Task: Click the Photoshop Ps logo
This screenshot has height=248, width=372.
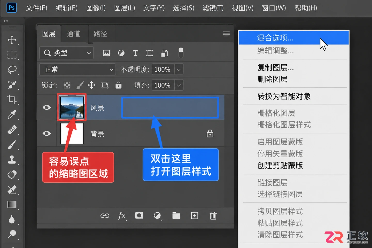Action: 12,7
